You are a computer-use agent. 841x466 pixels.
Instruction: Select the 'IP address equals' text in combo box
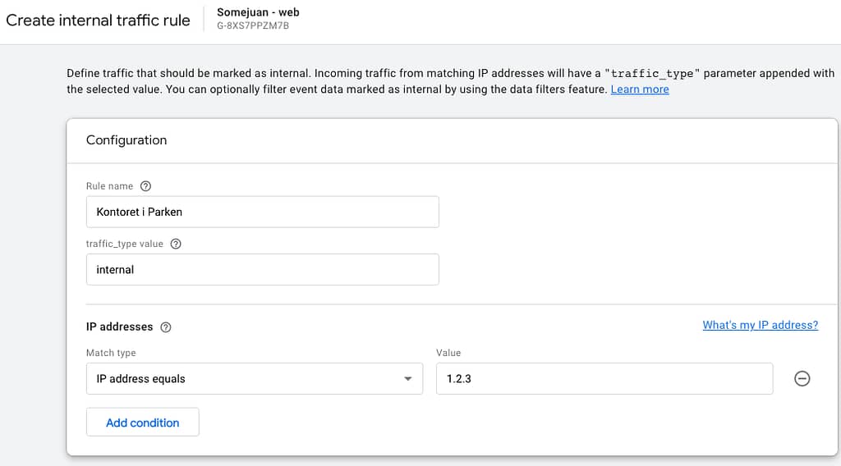click(140, 379)
